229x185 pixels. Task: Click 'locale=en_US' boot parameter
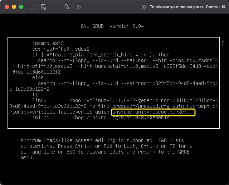tap(75, 112)
